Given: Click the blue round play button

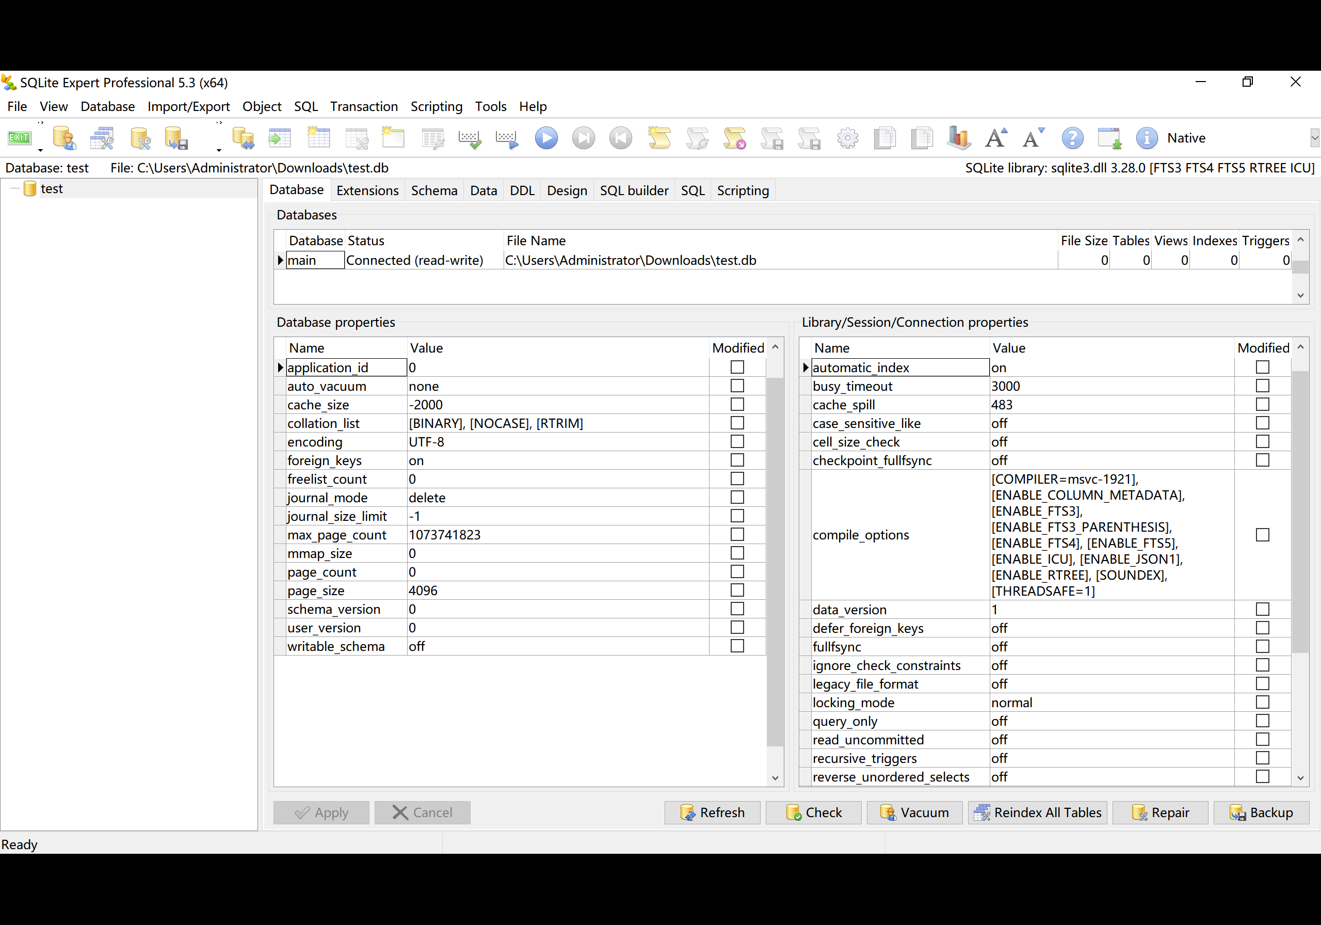Looking at the screenshot, I should pos(546,138).
